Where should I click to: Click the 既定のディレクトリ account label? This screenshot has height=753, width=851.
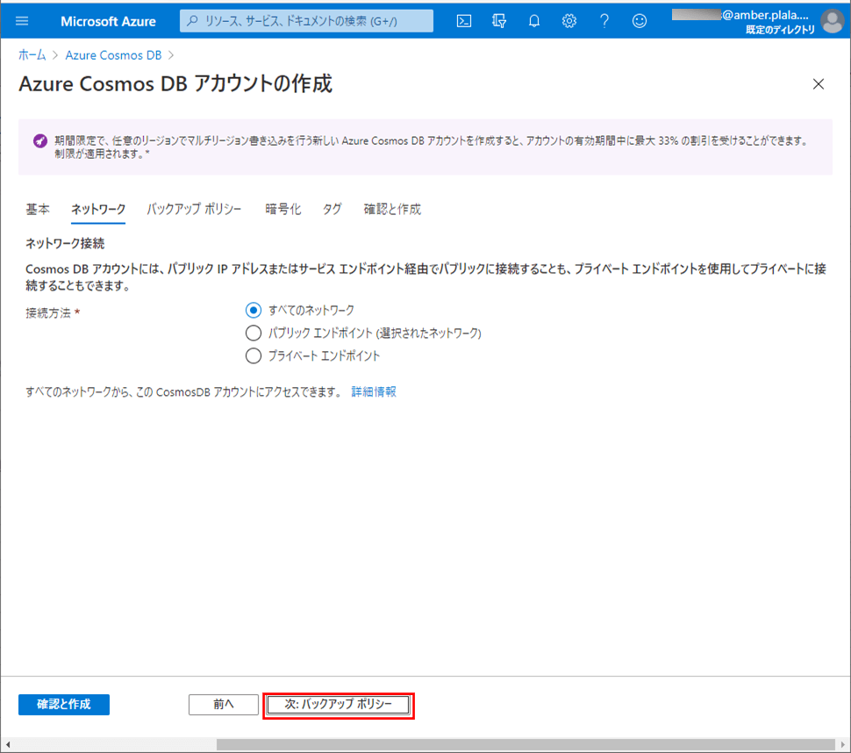pos(780,30)
